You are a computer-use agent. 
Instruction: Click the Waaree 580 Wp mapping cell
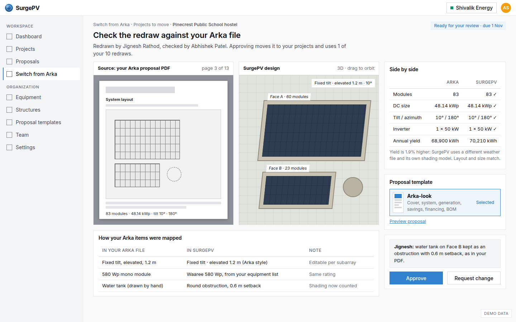233,274
